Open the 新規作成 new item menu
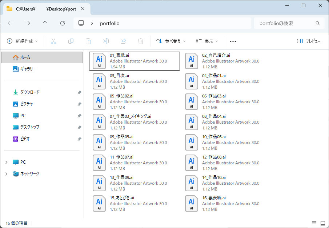Image resolution: width=329 pixels, height=228 pixels. pyautogui.click(x=22, y=41)
